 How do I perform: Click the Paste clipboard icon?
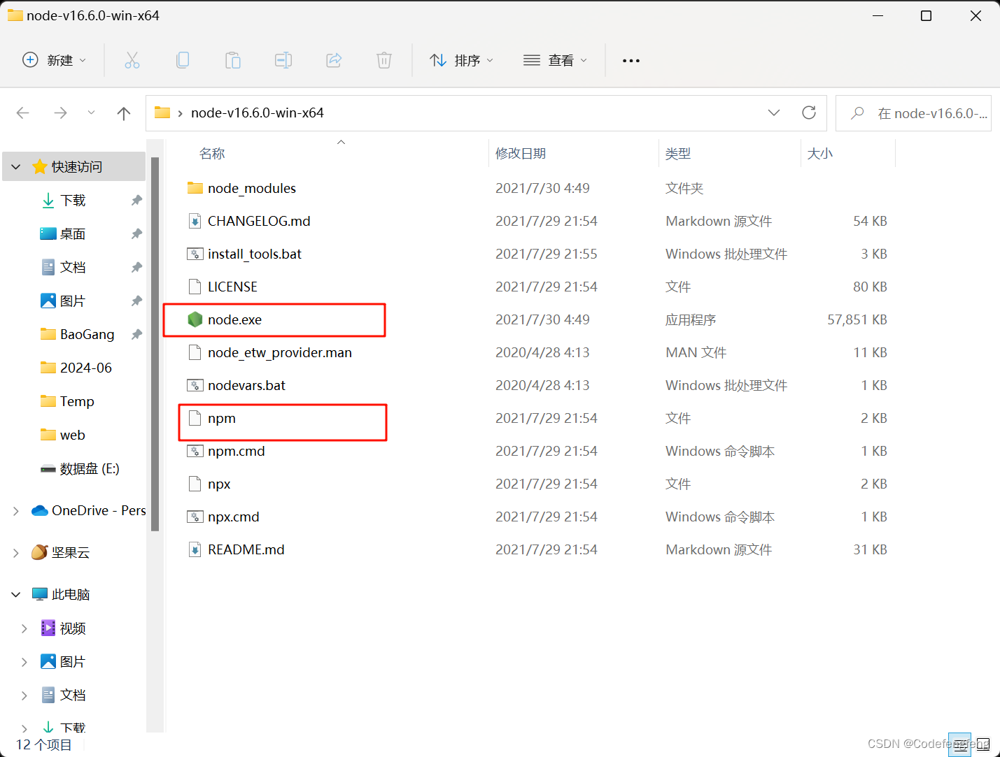click(x=233, y=61)
